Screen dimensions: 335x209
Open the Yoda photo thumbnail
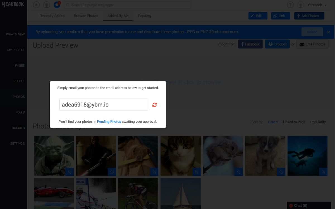(54, 156)
